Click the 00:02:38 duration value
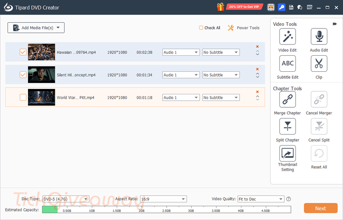The image size is (343, 220). 144,52
